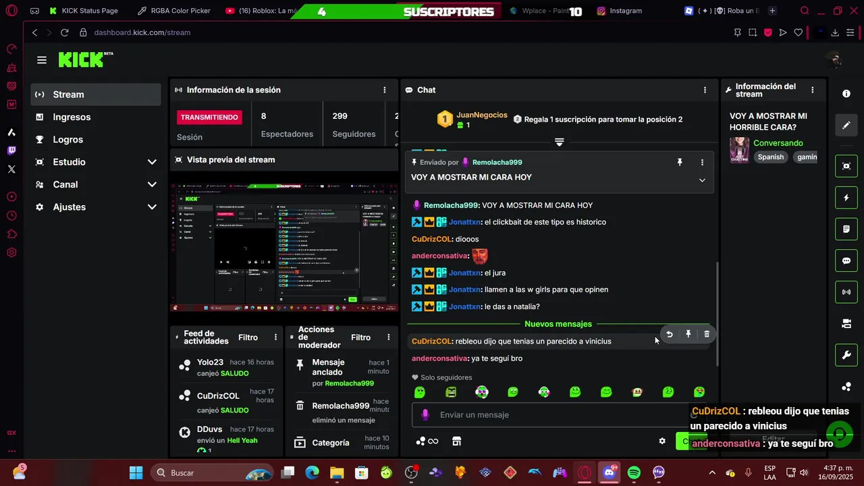Show hidden system tray icons

(x=711, y=473)
